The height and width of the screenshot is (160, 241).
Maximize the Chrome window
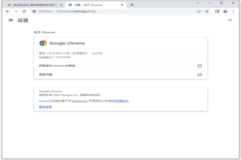tap(221, 3)
